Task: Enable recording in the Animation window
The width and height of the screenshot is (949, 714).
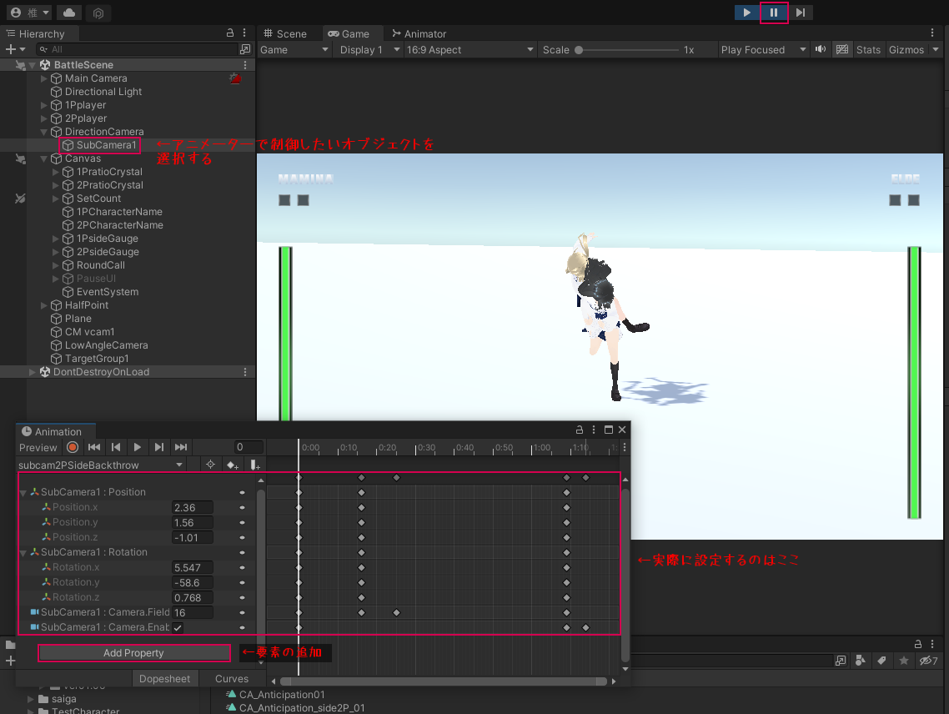Action: 73,447
